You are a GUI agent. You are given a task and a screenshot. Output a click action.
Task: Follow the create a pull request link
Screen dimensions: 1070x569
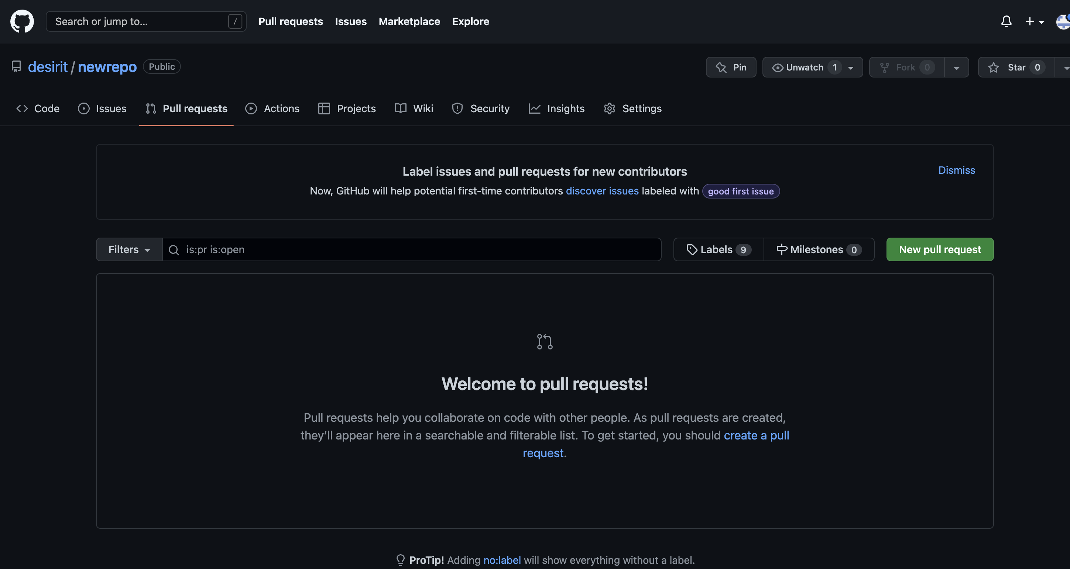756,435
